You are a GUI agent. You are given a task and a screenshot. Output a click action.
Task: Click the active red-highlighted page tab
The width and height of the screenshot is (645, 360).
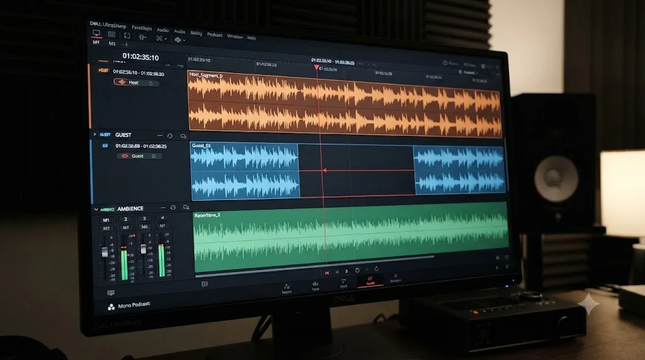click(370, 281)
